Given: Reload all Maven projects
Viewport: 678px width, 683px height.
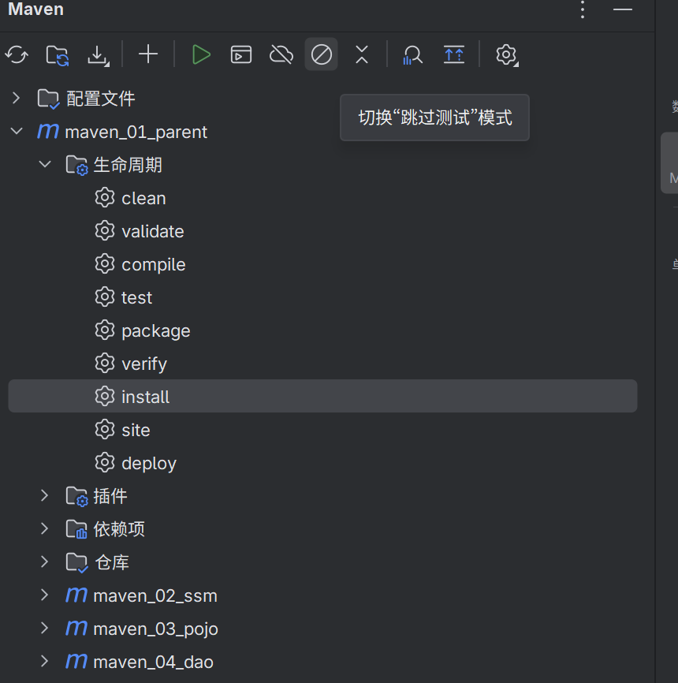Looking at the screenshot, I should (17, 55).
